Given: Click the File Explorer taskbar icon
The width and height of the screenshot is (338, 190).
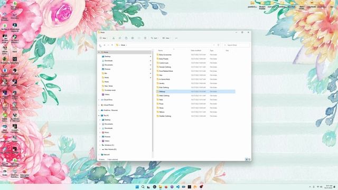Looking at the screenshot, I should click(160, 187).
